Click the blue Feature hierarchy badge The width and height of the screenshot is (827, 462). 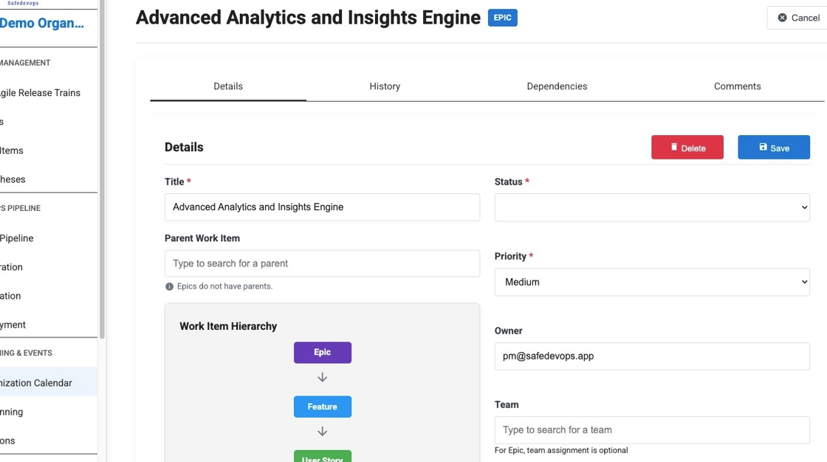point(322,407)
